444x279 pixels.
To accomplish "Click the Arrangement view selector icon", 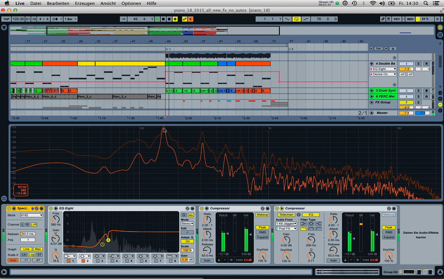I will coord(440,27).
